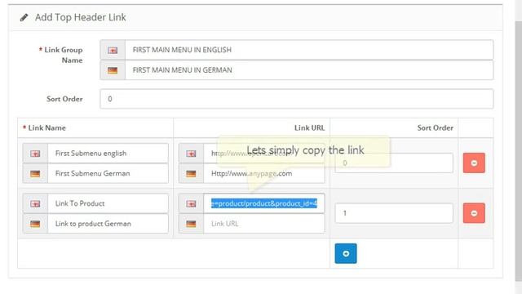The image size is (522, 294).
Task: Edit Link to product German name field
Action: pyautogui.click(x=108, y=224)
